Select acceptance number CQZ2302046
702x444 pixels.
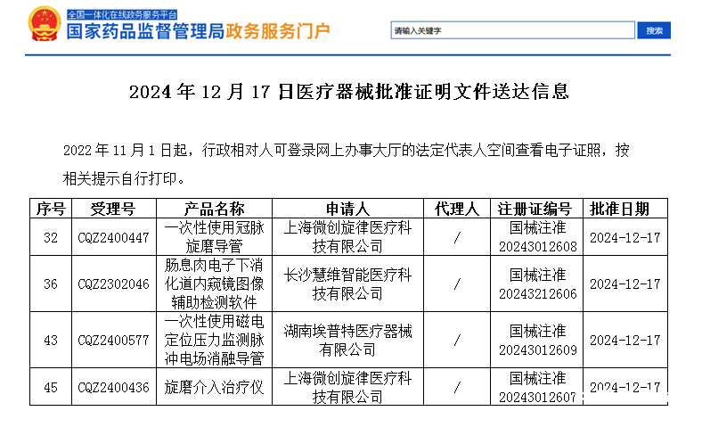[113, 284]
